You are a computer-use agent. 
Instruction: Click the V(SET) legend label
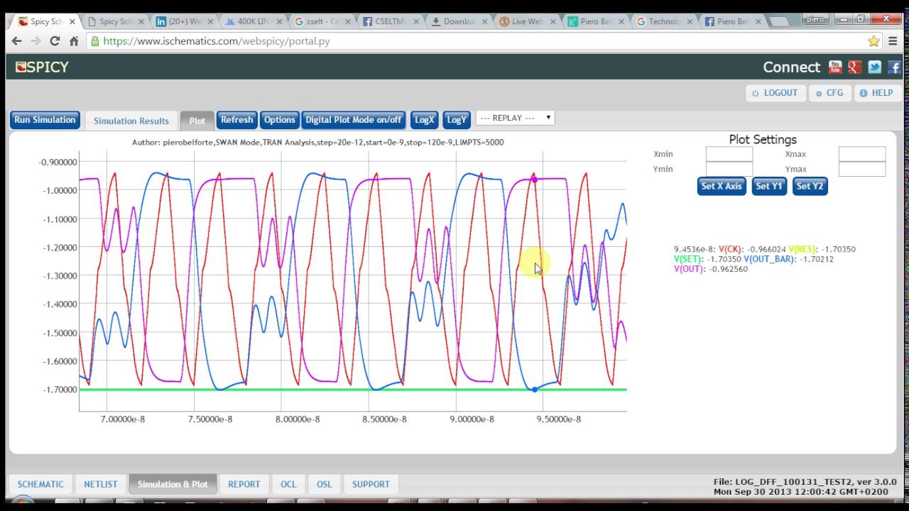(x=689, y=260)
